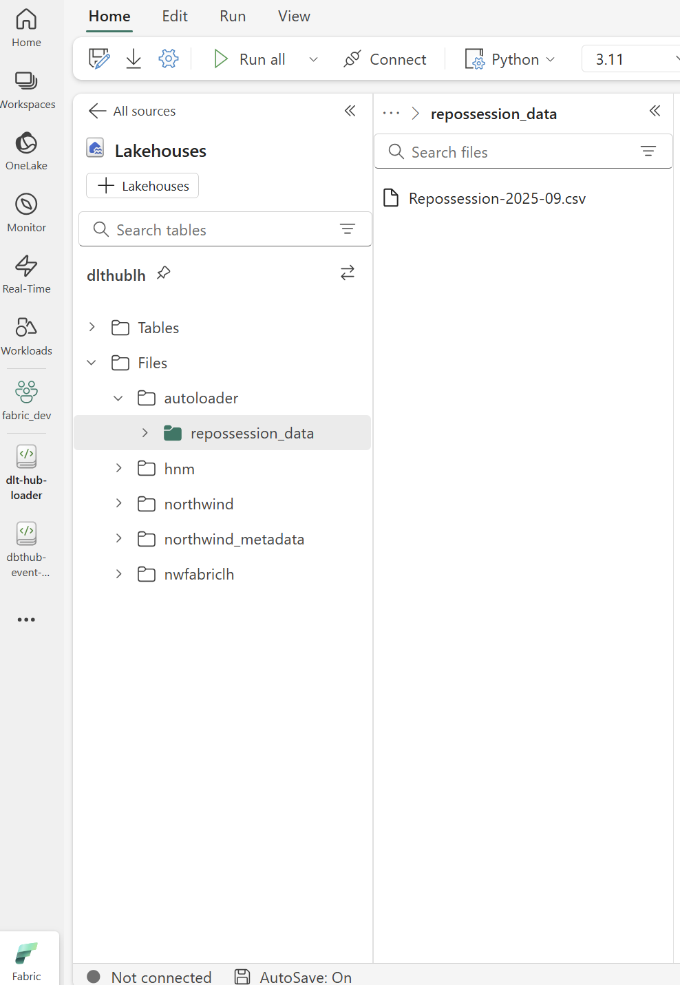The height and width of the screenshot is (985, 680).
Task: Pin the dlthublh lakehouse
Action: tap(164, 273)
